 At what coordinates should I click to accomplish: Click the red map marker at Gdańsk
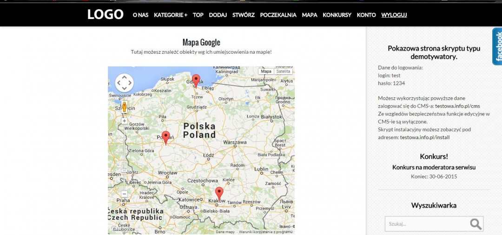[196, 80]
